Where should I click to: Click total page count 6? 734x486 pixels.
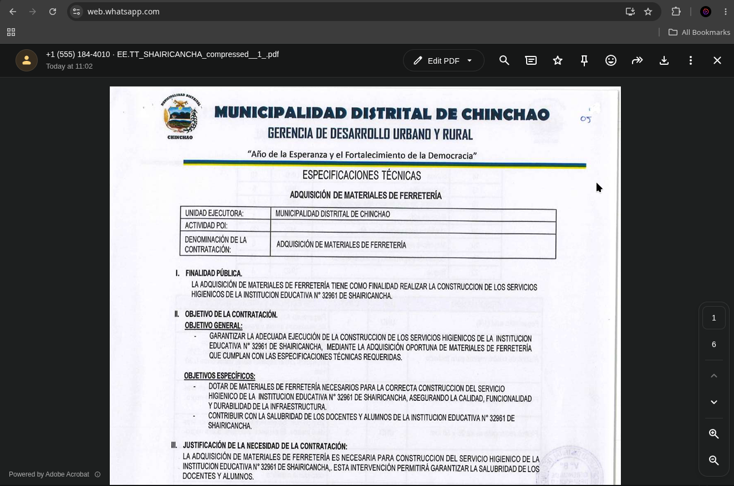(x=714, y=344)
